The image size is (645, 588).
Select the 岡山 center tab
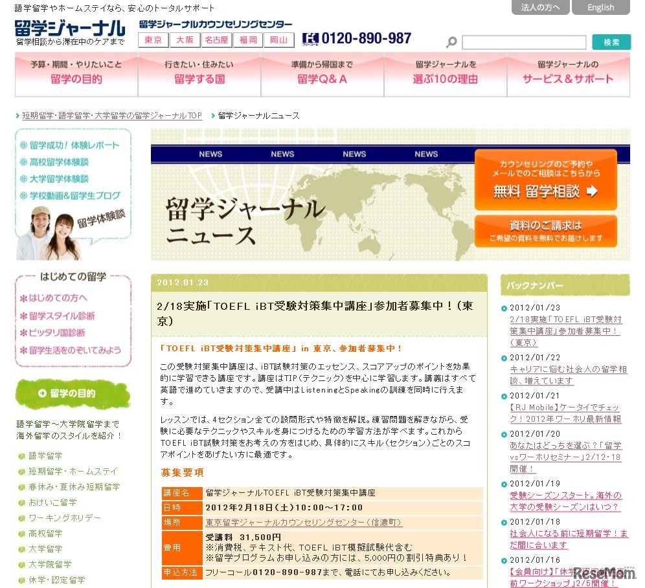(x=280, y=40)
